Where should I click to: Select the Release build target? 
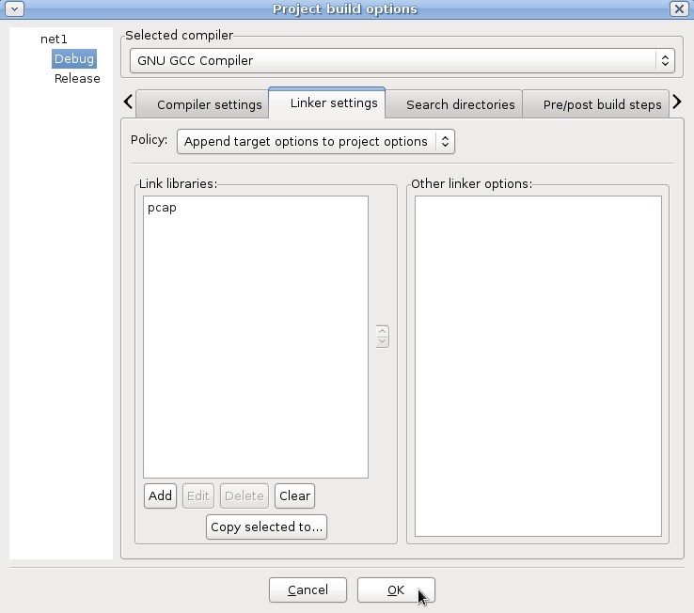(x=76, y=79)
